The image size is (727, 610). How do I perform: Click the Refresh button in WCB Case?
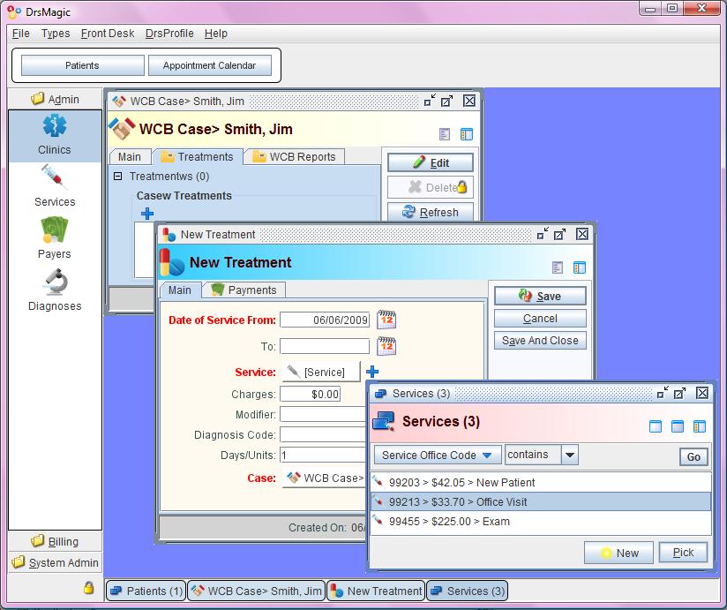point(431,212)
